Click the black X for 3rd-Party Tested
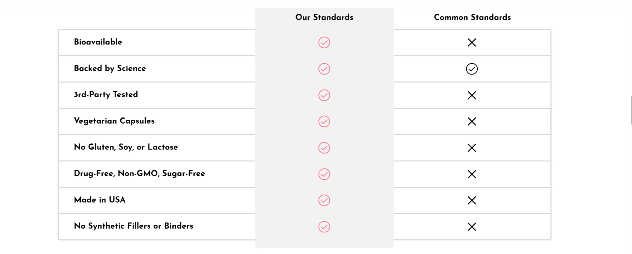Screen dimensions: 632x254 coord(472,95)
